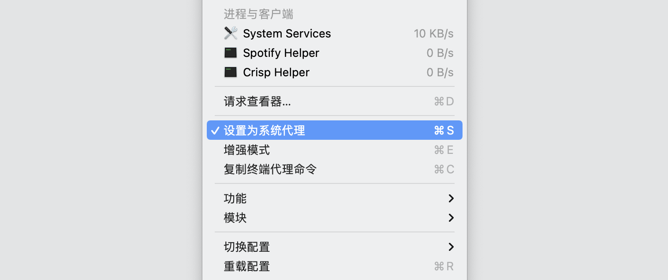Expand the 模块 submenu chevron
The width and height of the screenshot is (668, 280).
(451, 218)
